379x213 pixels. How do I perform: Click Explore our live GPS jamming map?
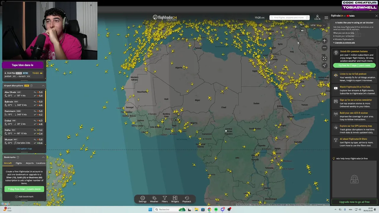pos(356,126)
